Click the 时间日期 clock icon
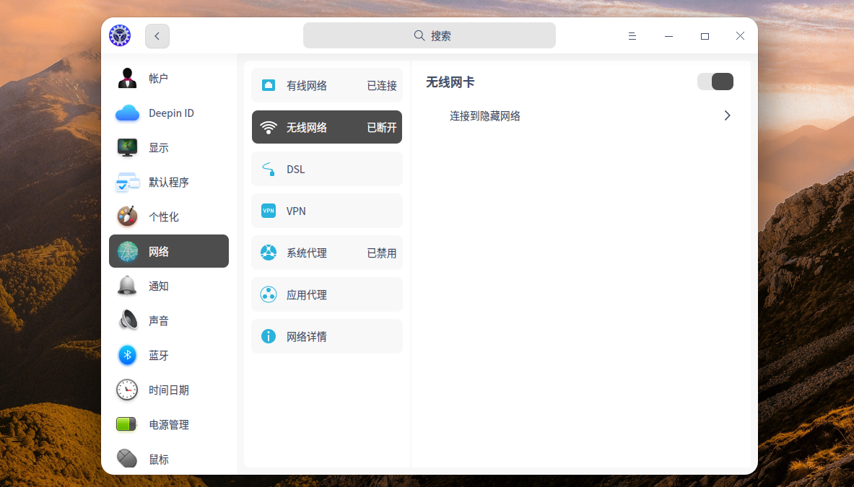The width and height of the screenshot is (854, 487). coord(128,390)
